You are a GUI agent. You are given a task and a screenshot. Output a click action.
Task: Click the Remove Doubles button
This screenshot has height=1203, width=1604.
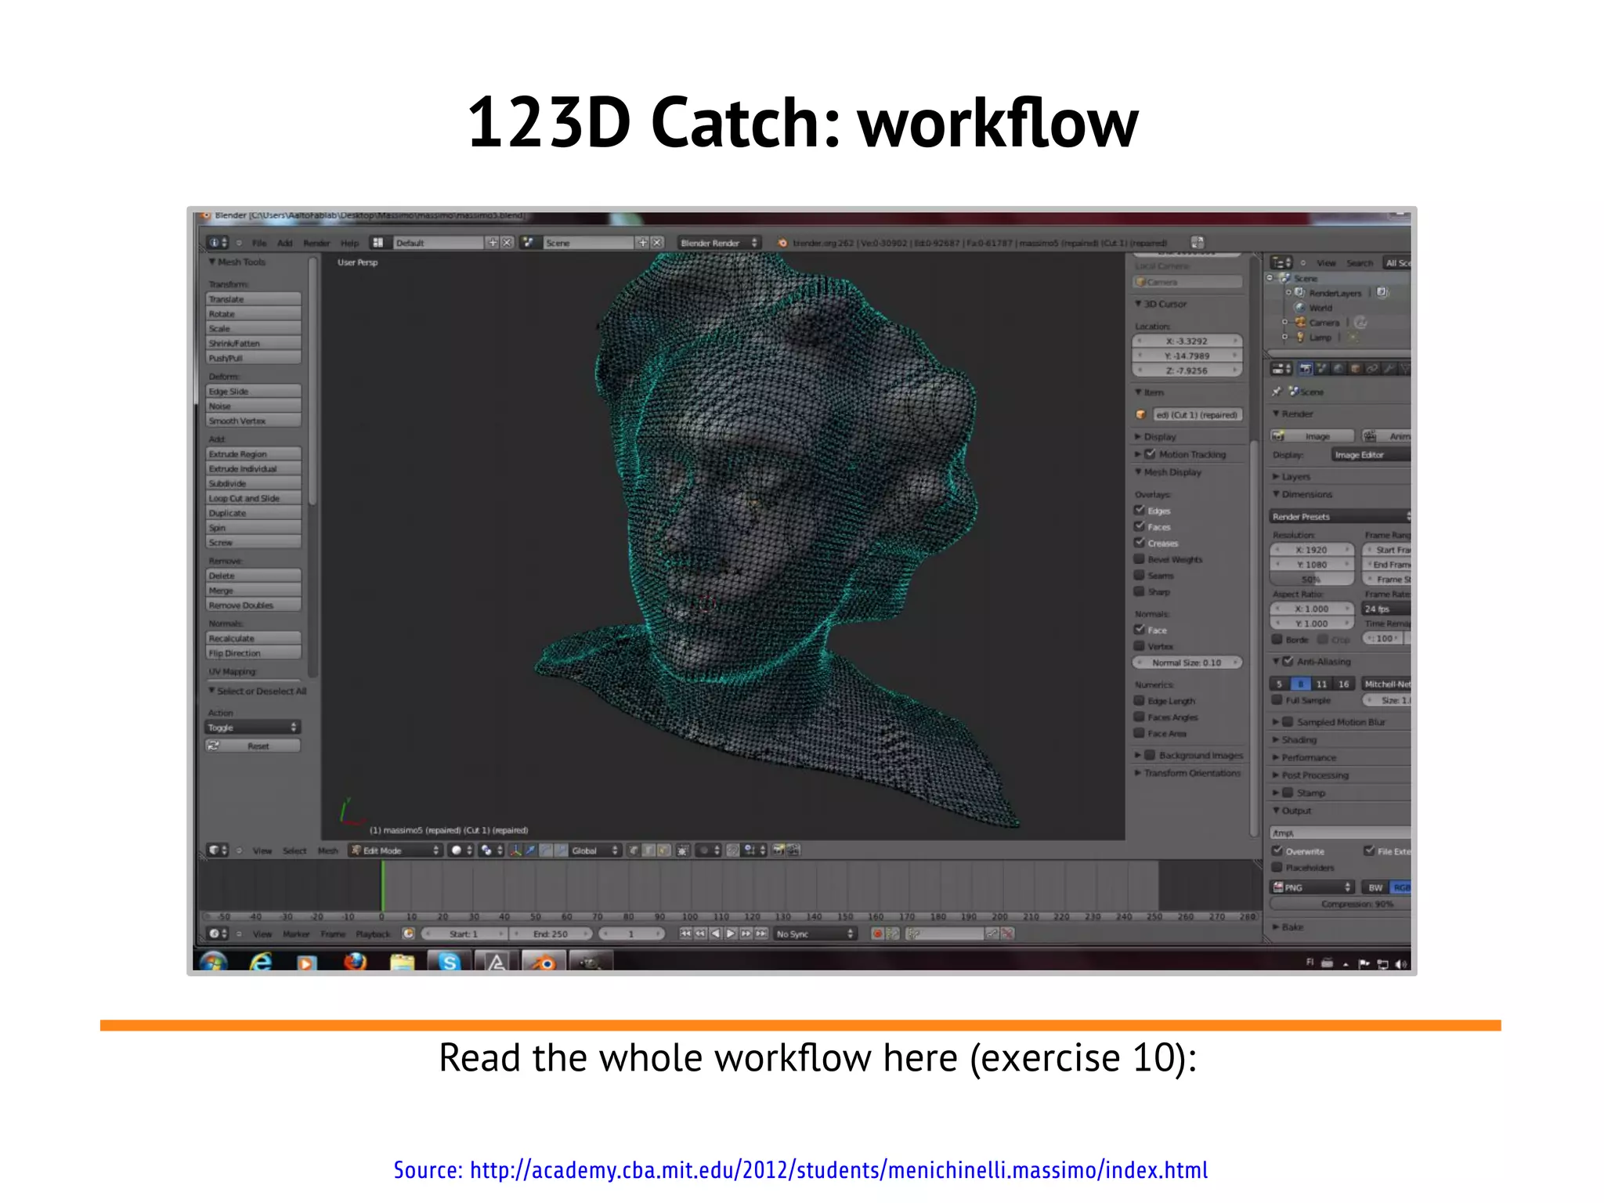tap(253, 605)
